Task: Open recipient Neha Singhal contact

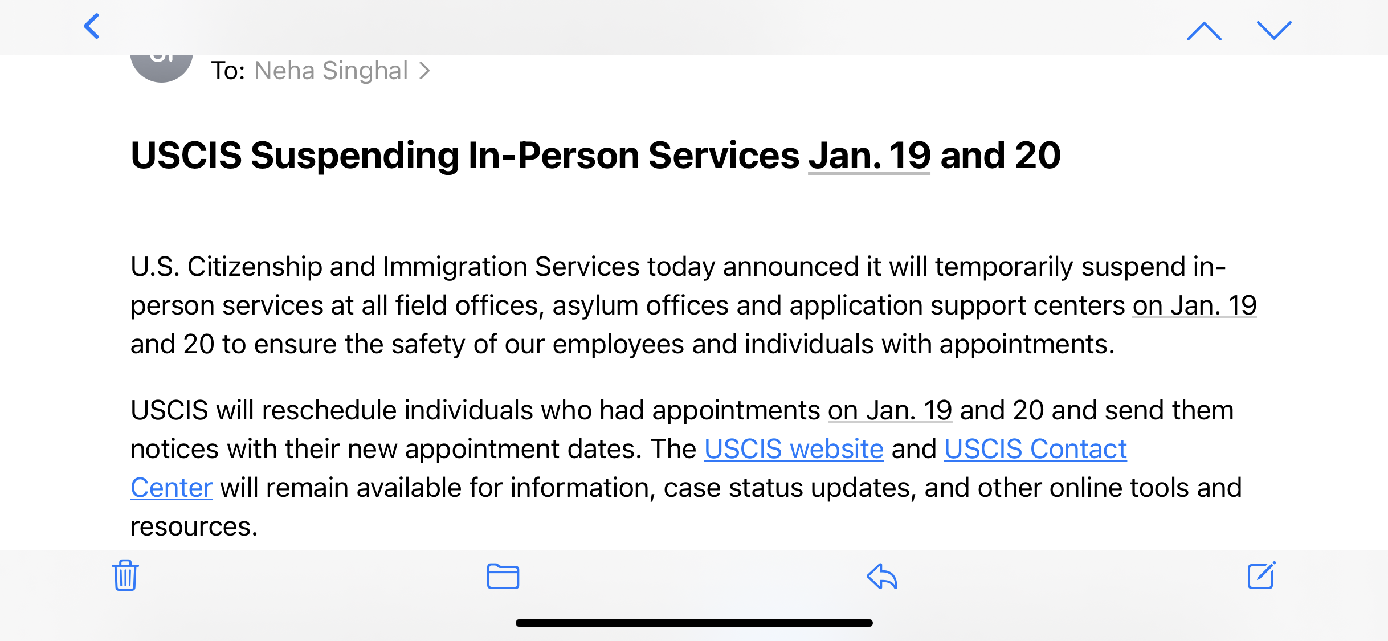Action: click(x=331, y=71)
